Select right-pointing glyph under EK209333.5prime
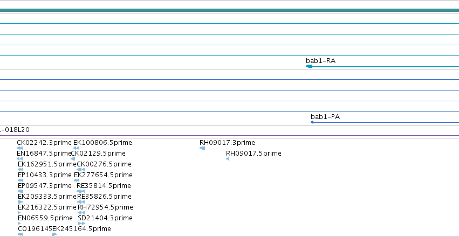Screen dimensions: 459x237 [20, 202]
